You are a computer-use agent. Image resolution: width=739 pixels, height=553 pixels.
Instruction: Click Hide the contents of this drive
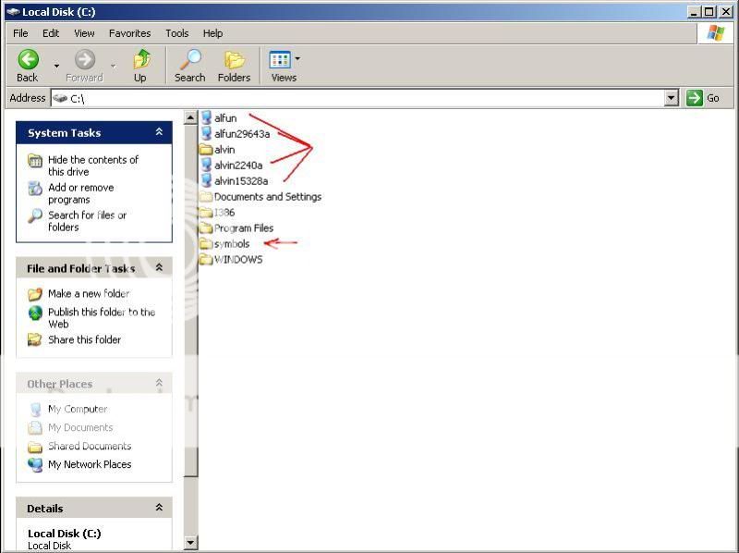tap(93, 166)
